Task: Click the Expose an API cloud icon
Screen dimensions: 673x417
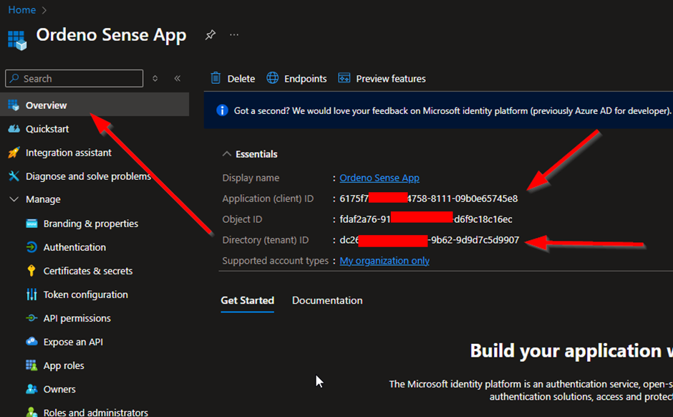Action: (x=32, y=342)
